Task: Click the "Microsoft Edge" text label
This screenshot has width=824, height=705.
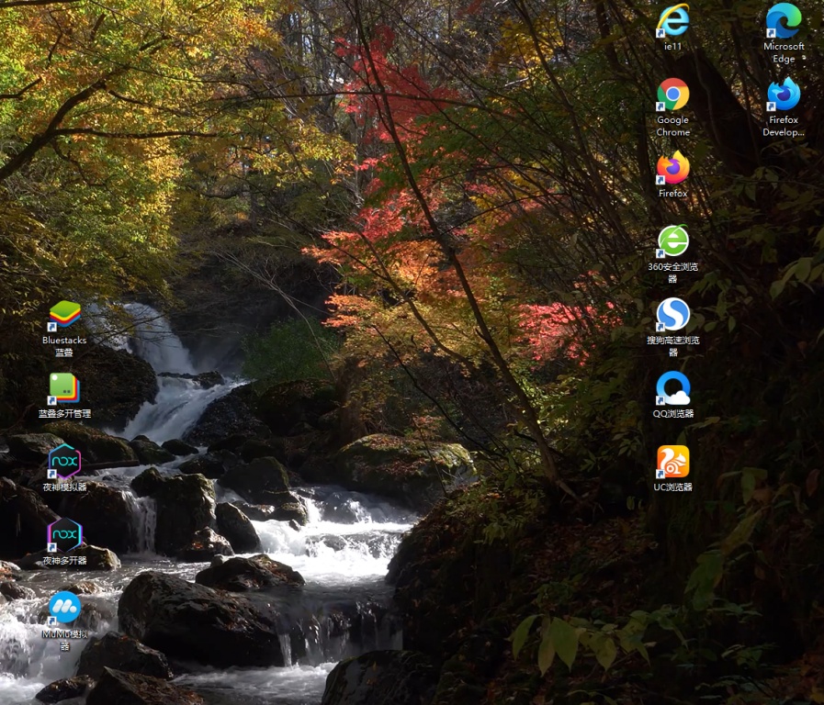Action: (x=784, y=52)
